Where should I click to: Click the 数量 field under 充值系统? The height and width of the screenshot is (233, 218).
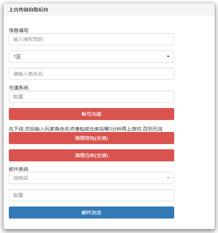pyautogui.click(x=91, y=97)
